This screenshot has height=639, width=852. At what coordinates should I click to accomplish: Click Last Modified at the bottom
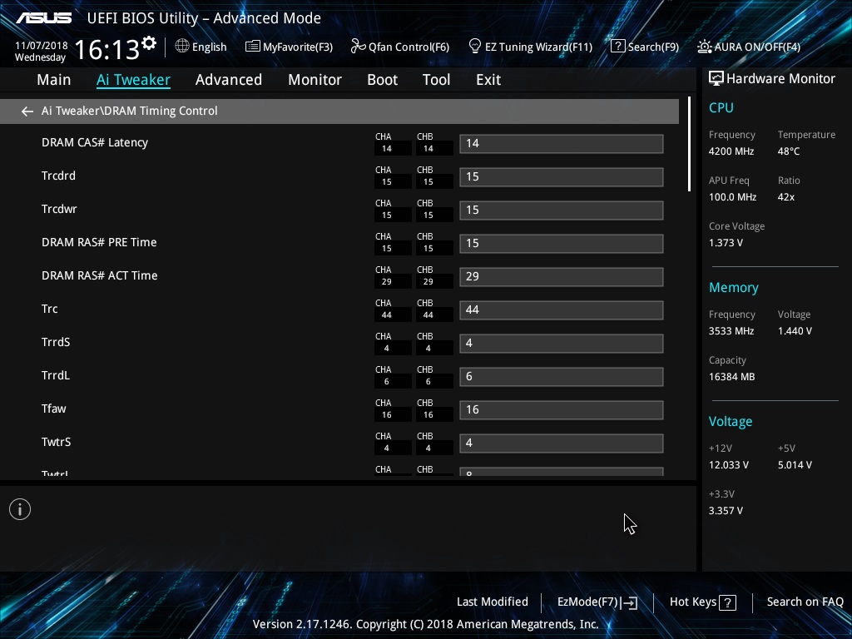coord(493,602)
